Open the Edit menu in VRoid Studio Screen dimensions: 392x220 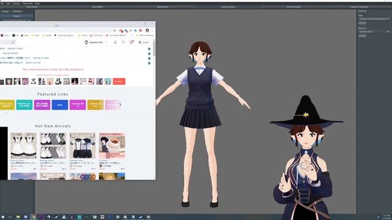[8, 4]
